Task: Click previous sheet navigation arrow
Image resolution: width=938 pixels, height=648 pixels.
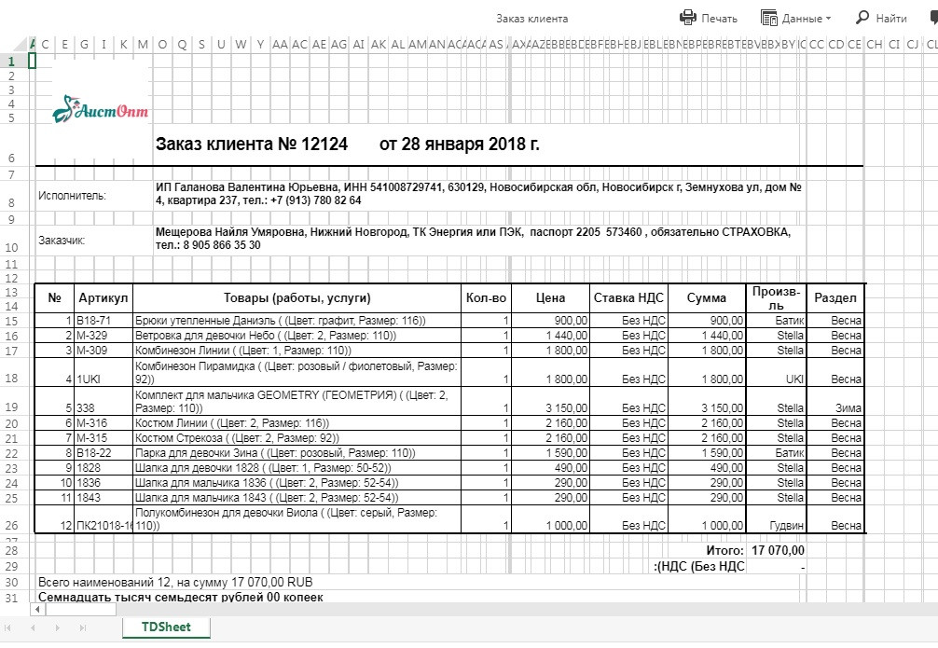Action: point(33,627)
